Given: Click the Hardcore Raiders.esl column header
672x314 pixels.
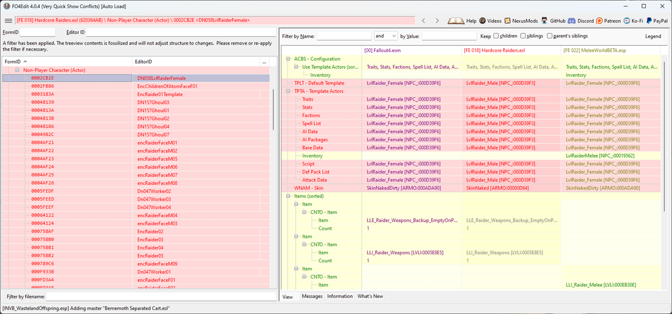Looking at the screenshot, I should [511, 50].
